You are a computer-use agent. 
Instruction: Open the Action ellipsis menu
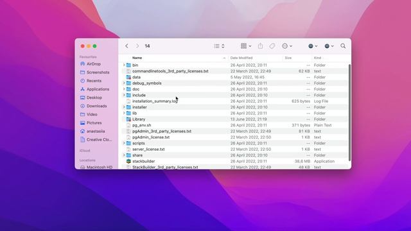coord(287,46)
